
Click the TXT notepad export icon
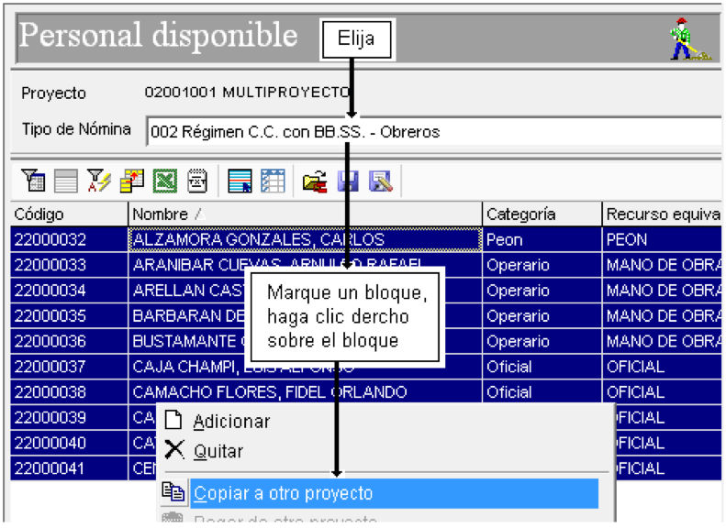tap(197, 181)
